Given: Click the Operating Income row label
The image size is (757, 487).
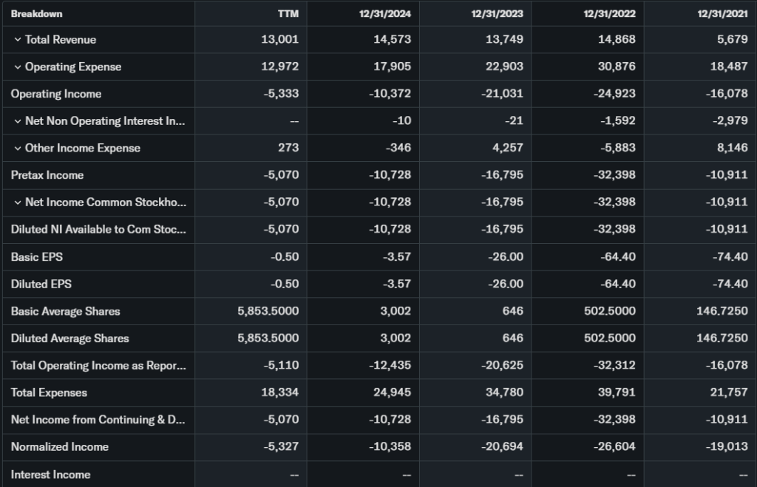Looking at the screenshot, I should click(56, 94).
